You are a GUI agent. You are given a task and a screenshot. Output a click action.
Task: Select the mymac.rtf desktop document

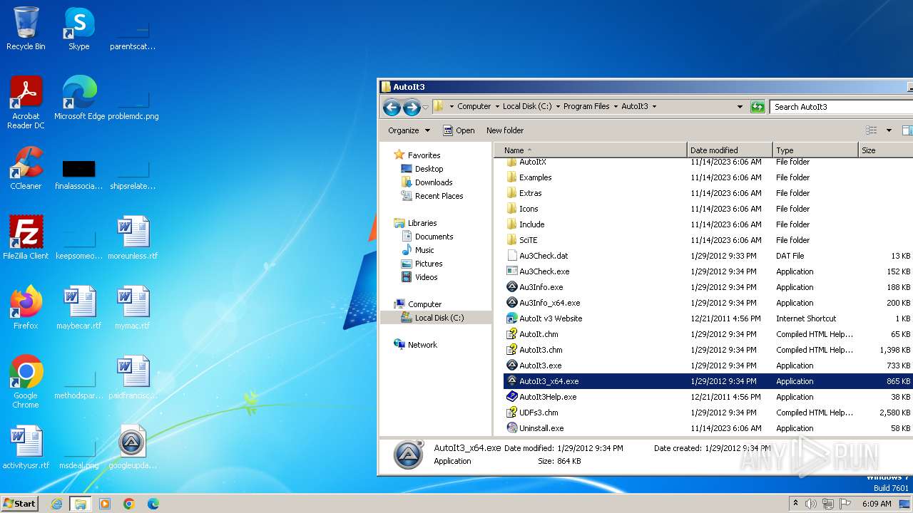point(133,308)
